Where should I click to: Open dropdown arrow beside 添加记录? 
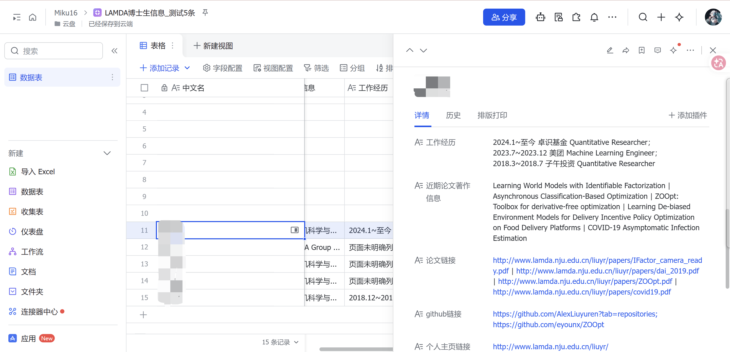[187, 68]
